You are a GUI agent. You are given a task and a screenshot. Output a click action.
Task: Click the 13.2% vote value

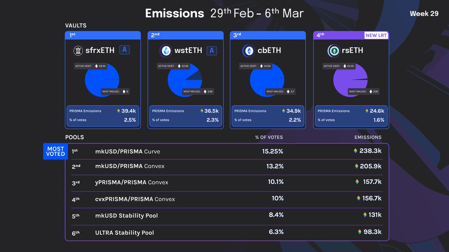pyautogui.click(x=275, y=166)
